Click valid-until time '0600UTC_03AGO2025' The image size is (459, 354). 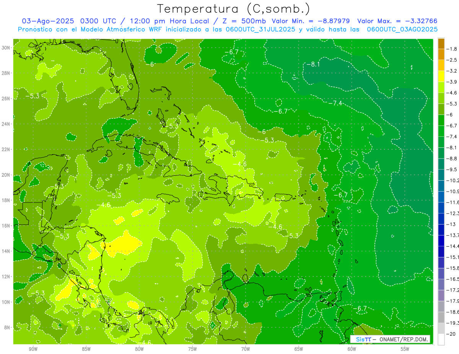coord(402,29)
